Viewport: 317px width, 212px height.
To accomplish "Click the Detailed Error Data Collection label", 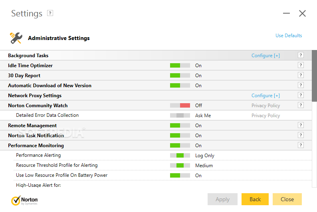I will (47, 115).
